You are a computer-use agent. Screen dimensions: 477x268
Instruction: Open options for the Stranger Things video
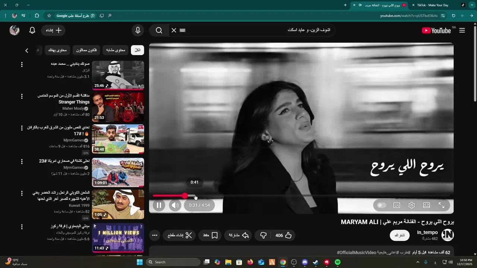click(x=22, y=96)
